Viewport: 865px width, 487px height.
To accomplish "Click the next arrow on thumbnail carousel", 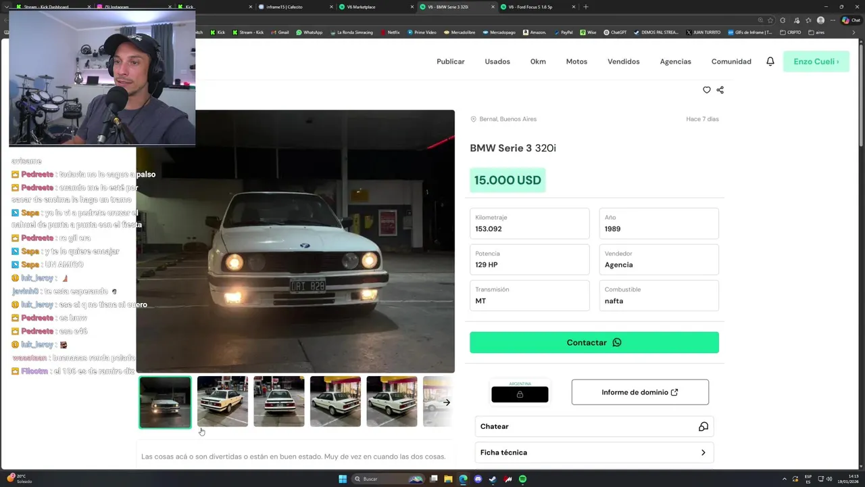I will 447,402.
